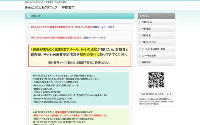The image size is (200, 125).
Task: Click the お知らせ speech bubble icon
Action: click(28, 16)
